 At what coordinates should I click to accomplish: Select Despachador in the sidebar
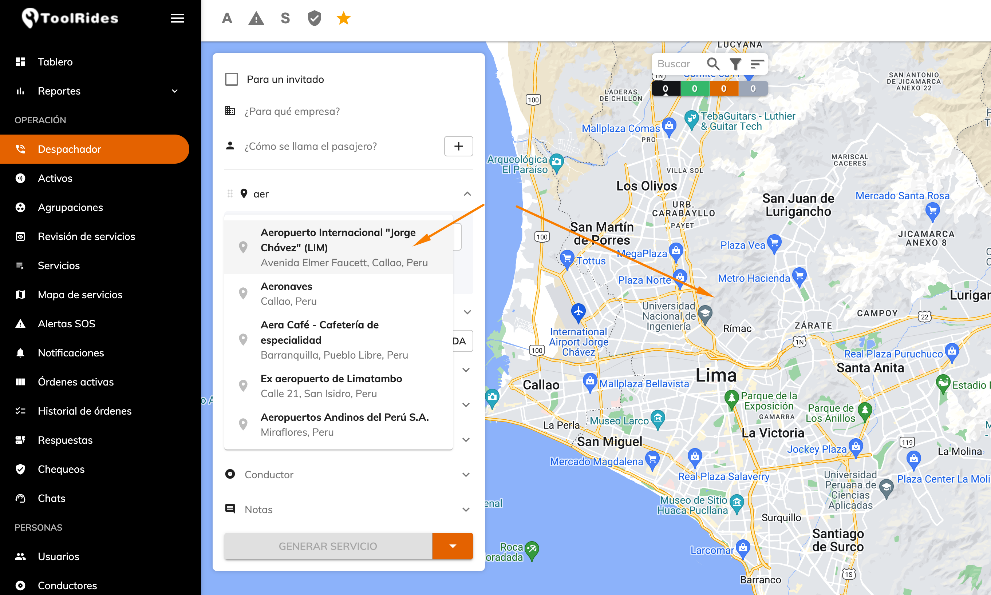coord(95,149)
